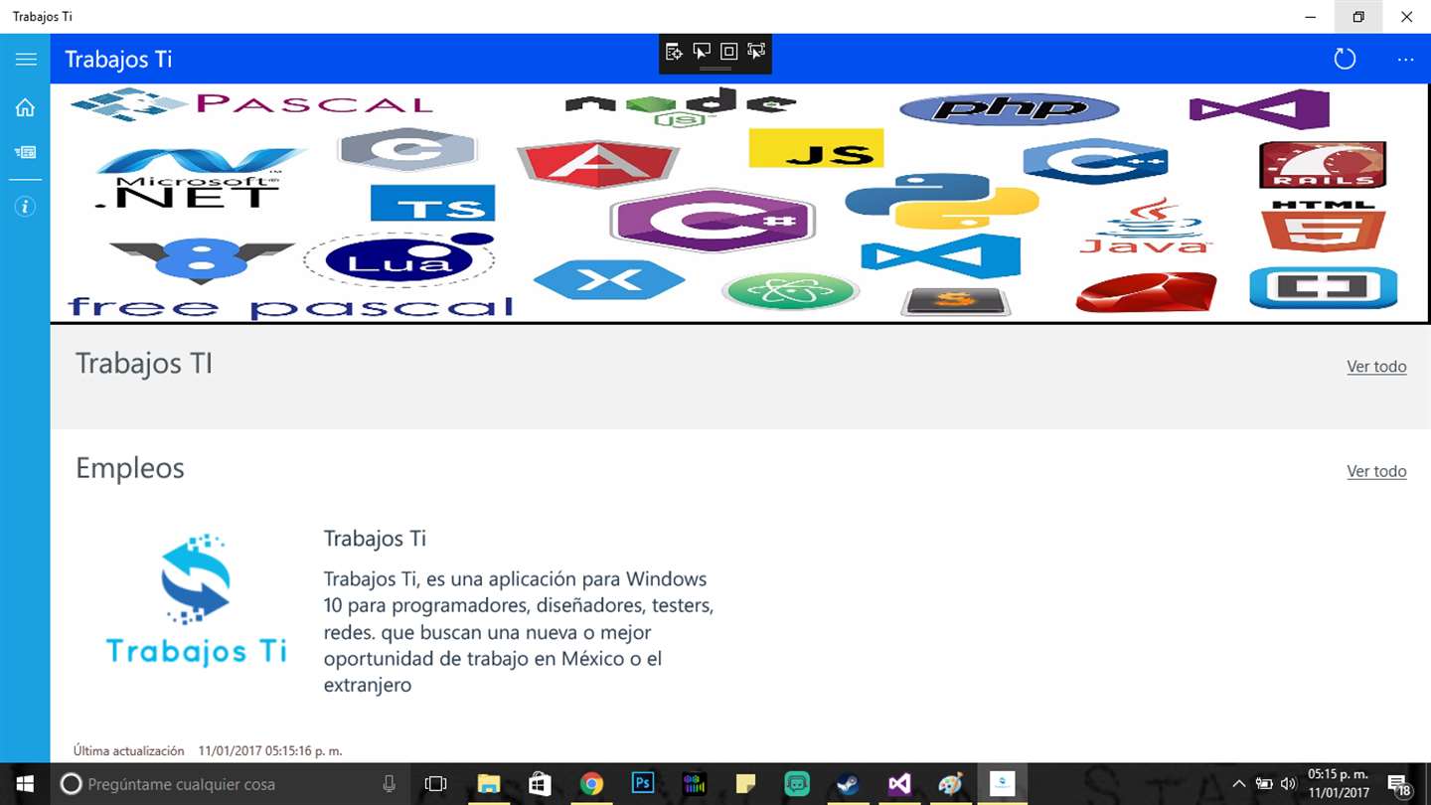Click the Trabajos TI section heading
Screen dimensions: 1431x805
click(x=144, y=364)
